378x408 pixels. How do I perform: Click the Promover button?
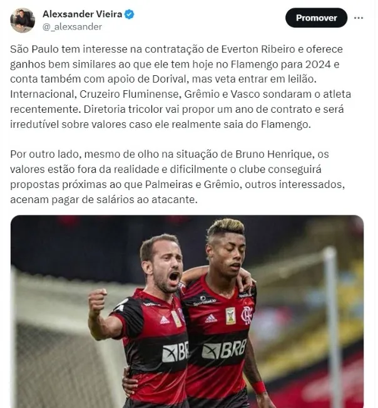tap(316, 18)
